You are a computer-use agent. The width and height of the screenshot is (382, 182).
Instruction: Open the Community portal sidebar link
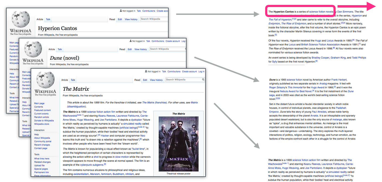pyautogui.click(x=43, y=141)
